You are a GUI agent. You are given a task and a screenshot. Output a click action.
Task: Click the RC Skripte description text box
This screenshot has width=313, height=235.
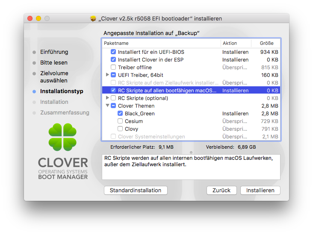coord(191,167)
